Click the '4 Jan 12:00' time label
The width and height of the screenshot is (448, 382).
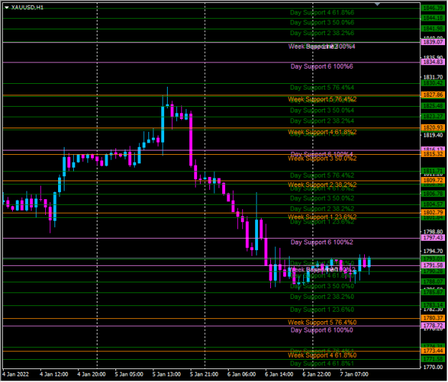(x=54, y=374)
